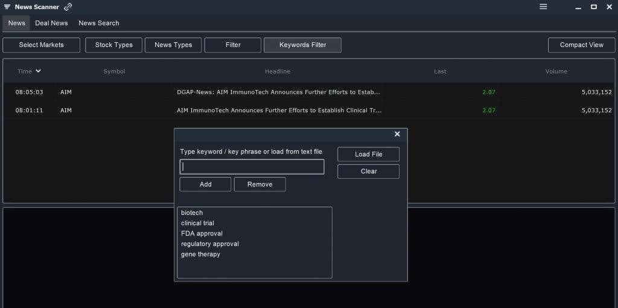This screenshot has width=618, height=308.
Task: Open the Stock Types options
Action: (114, 45)
